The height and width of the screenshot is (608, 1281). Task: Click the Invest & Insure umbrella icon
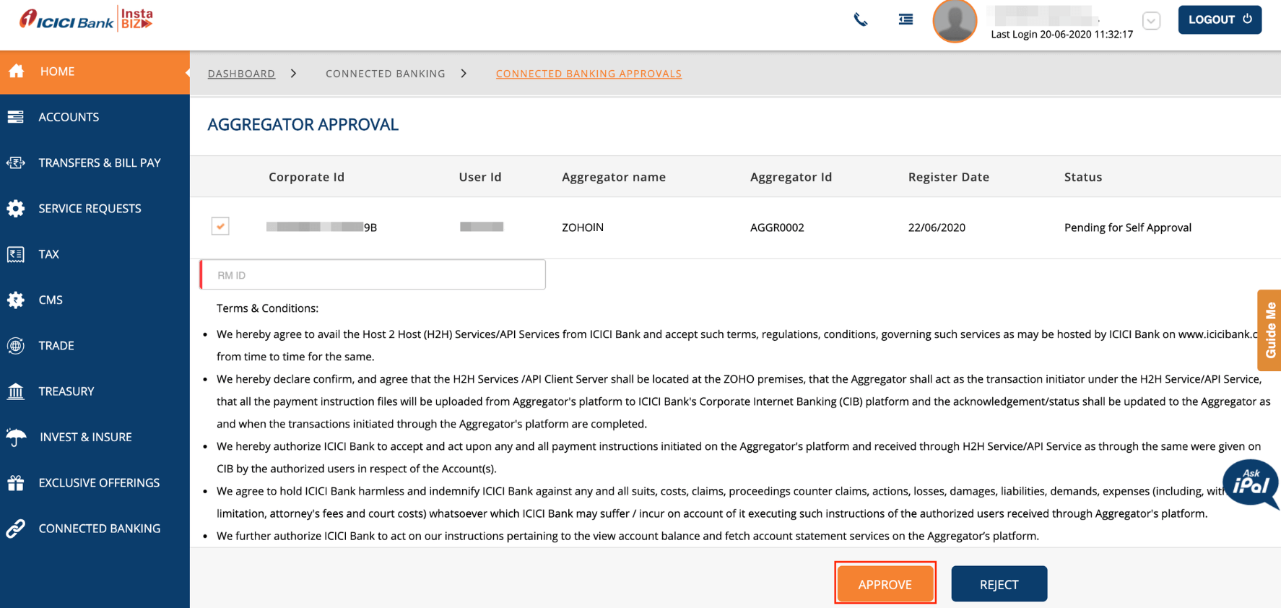pyautogui.click(x=16, y=437)
